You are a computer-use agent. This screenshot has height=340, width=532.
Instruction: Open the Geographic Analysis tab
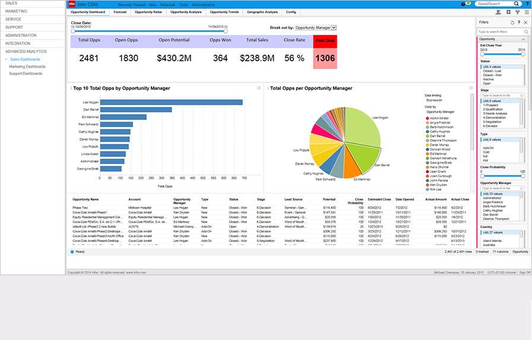(262, 12)
